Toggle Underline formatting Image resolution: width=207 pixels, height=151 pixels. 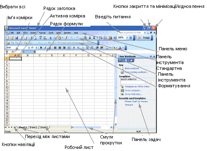pos(50,48)
